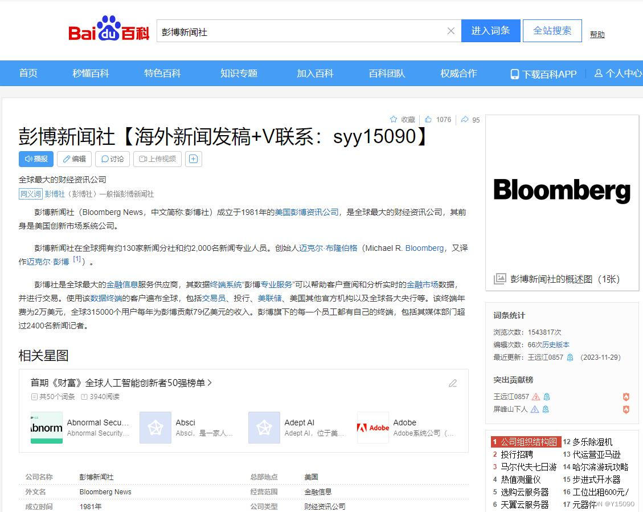The width and height of the screenshot is (643, 512).
Task: Follow the 彭博社 synonym link
Action: [55, 194]
